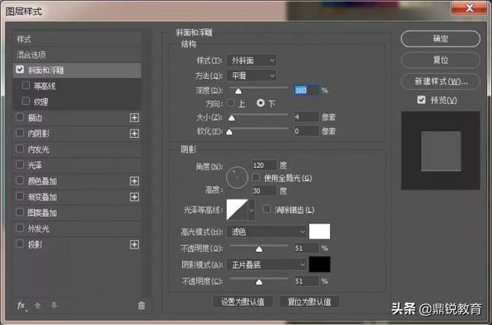
Task: Enable the 等高线 checkbox
Action: 26,85
